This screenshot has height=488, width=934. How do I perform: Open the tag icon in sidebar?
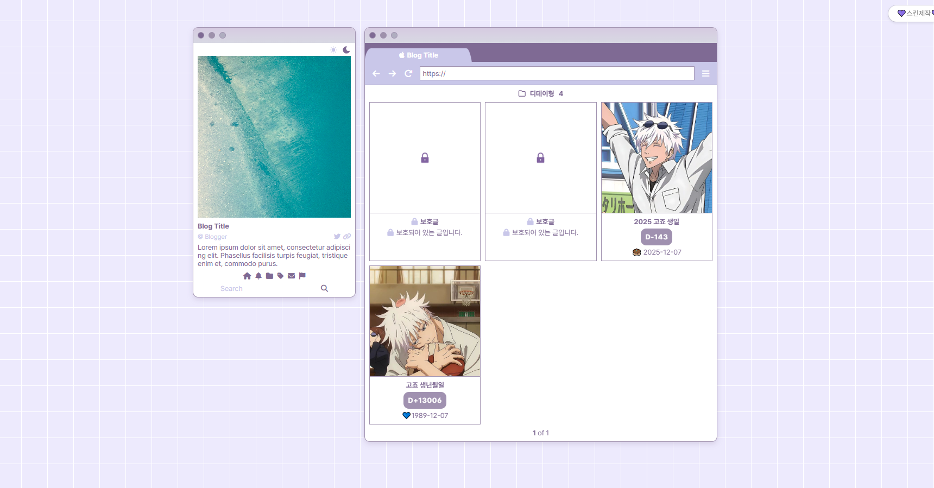pyautogui.click(x=280, y=276)
